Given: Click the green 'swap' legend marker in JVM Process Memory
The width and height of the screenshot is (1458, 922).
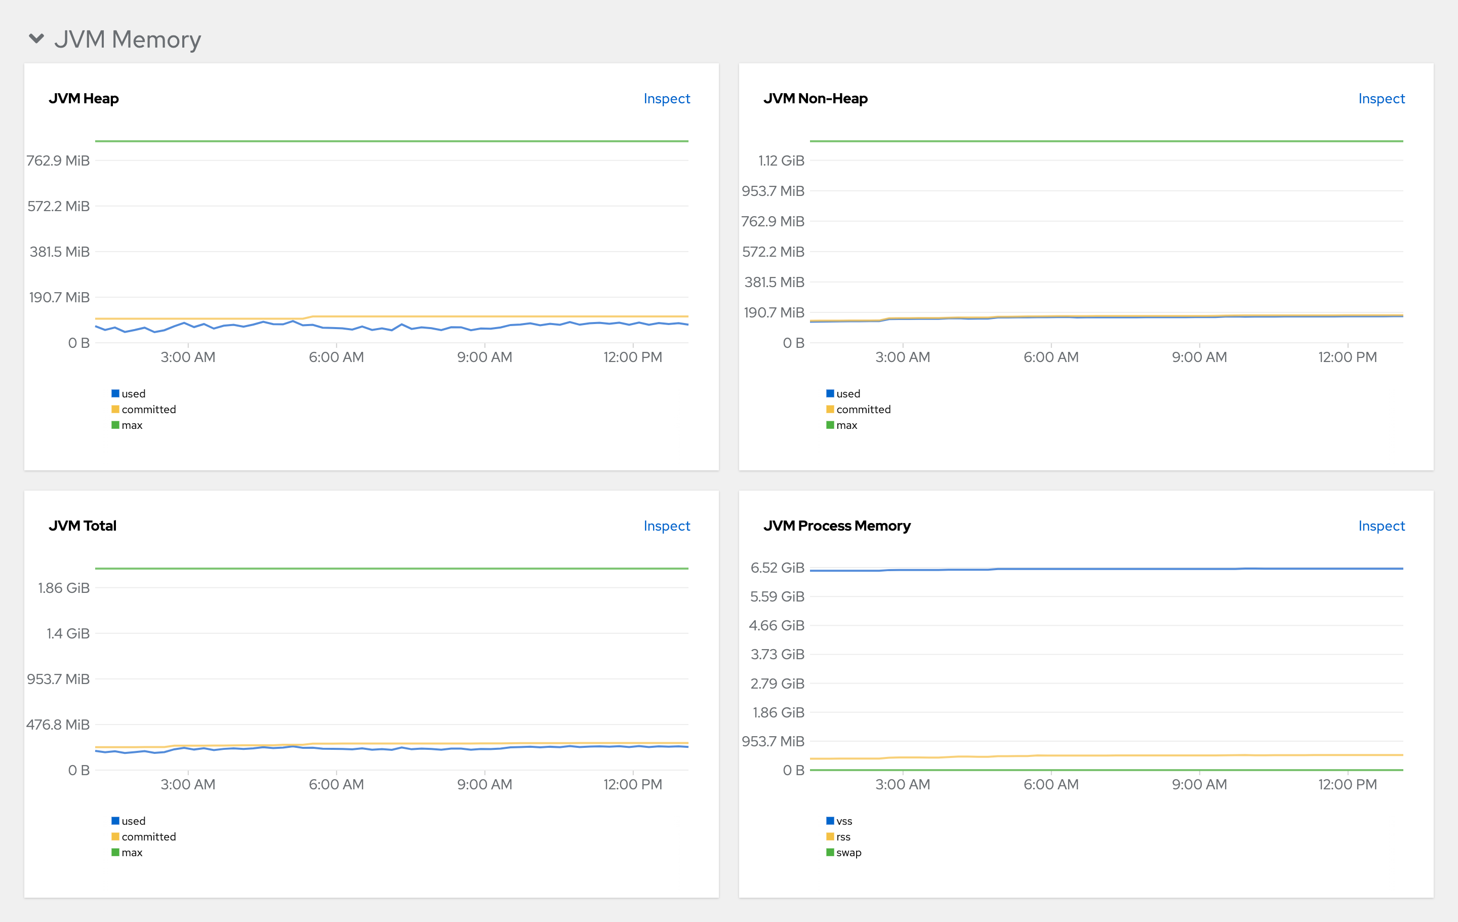Looking at the screenshot, I should [830, 852].
